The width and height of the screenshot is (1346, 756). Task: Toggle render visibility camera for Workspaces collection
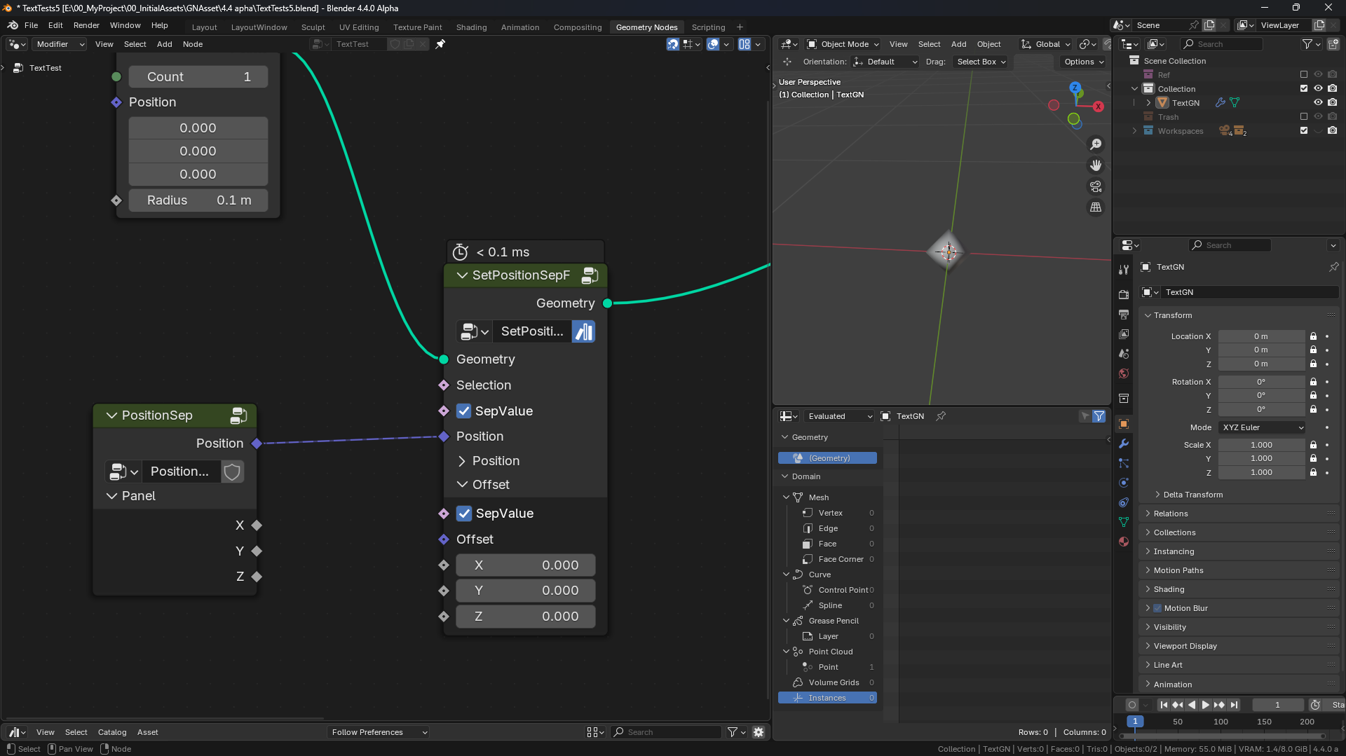coord(1332,130)
